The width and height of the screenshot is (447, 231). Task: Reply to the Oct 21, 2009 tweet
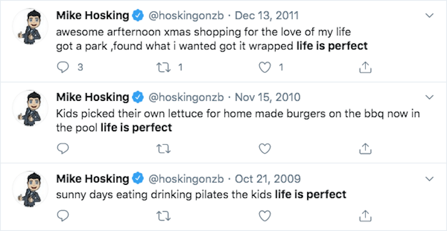pyautogui.click(x=63, y=215)
